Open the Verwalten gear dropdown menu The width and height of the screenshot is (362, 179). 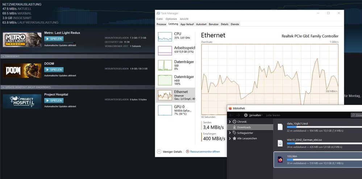tap(253, 115)
